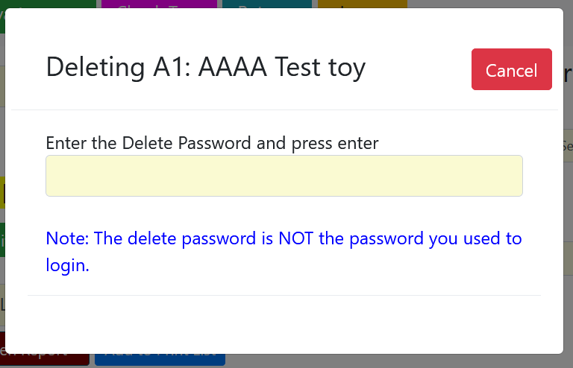Click the 'Deleting A1: AAAA Test toy' heading
Image resolution: width=573 pixels, height=368 pixels.
[205, 67]
